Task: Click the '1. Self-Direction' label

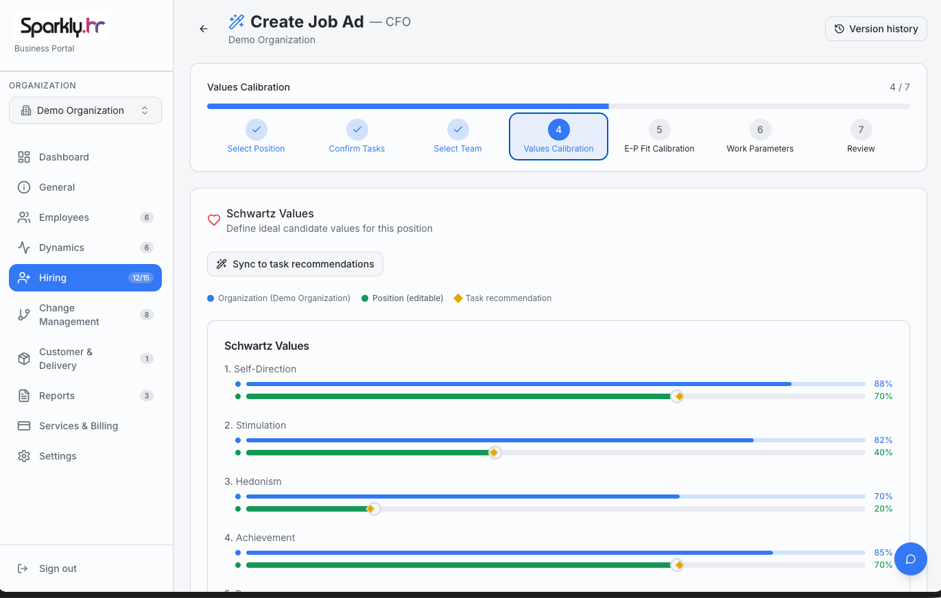Action: [261, 369]
